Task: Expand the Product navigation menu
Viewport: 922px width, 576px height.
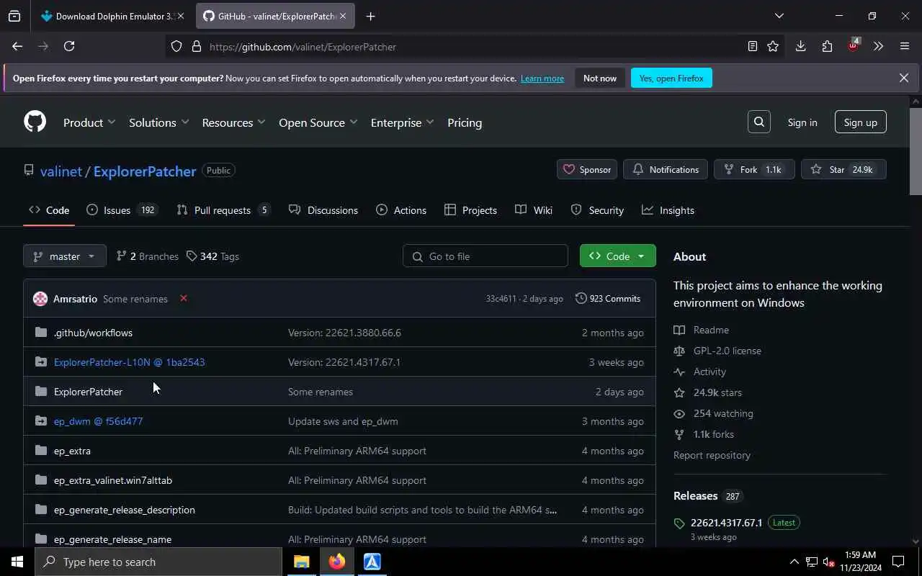Action: pyautogui.click(x=89, y=122)
